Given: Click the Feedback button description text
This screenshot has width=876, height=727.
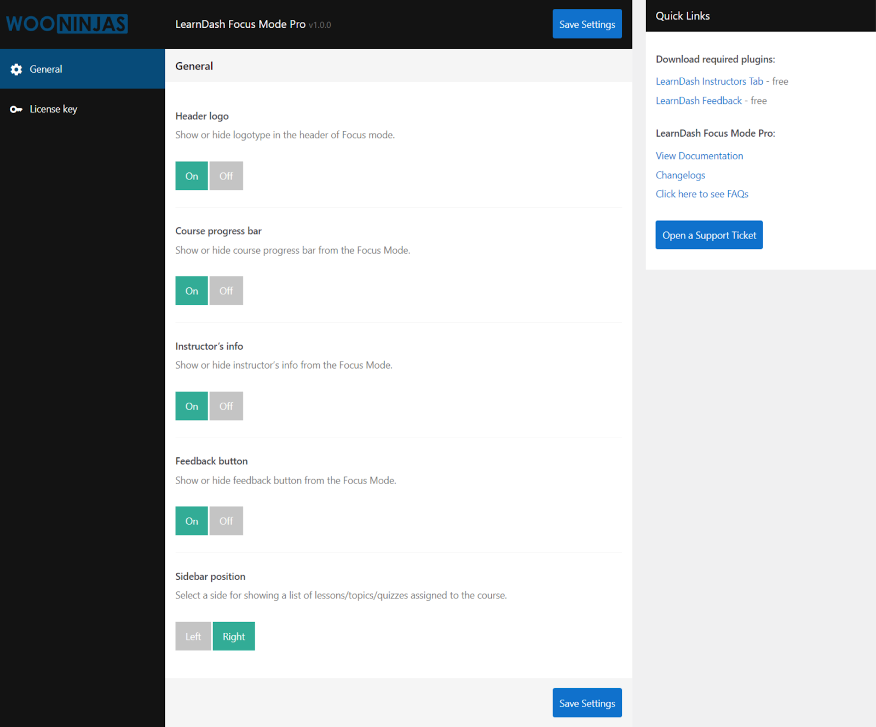Looking at the screenshot, I should 286,480.
